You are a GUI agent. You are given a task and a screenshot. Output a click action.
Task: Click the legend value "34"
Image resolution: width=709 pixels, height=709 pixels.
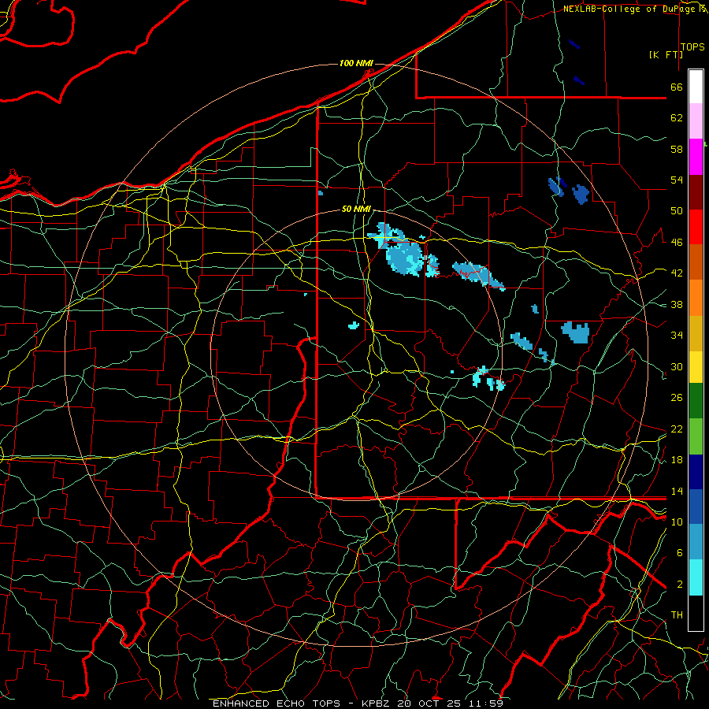click(677, 336)
